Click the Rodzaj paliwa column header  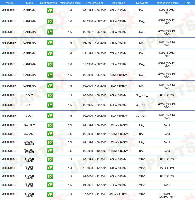pyautogui.click(x=48, y=3)
